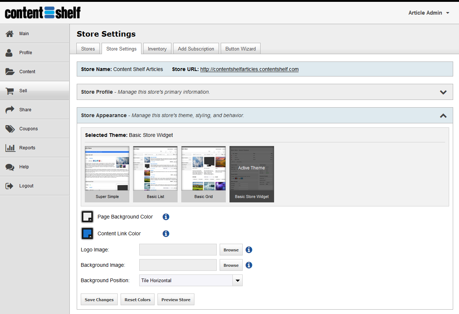The height and width of the screenshot is (314, 459).
Task: Open Main in the sidebar
Action: click(35, 34)
